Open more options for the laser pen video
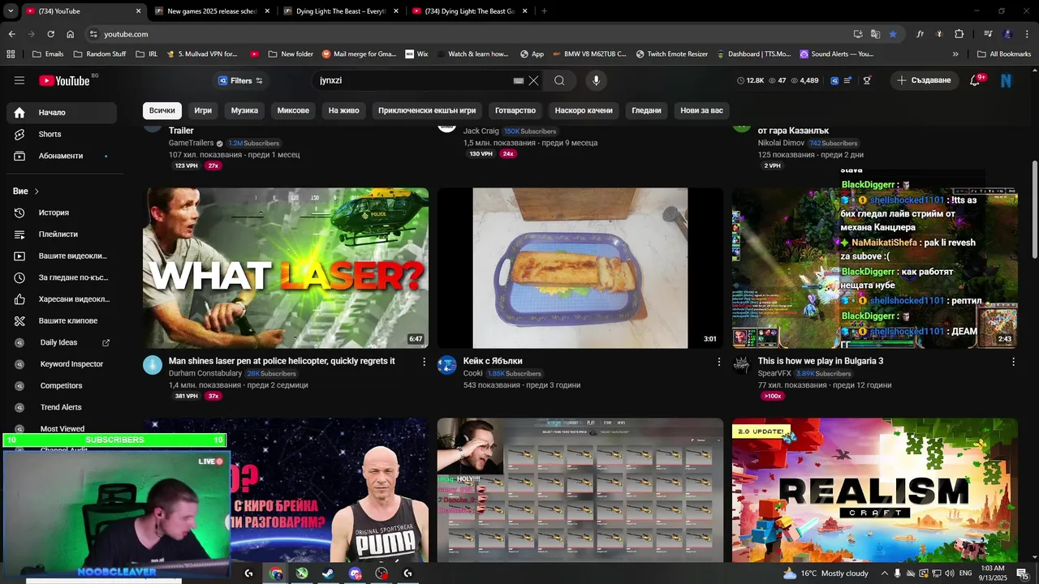 pos(424,362)
